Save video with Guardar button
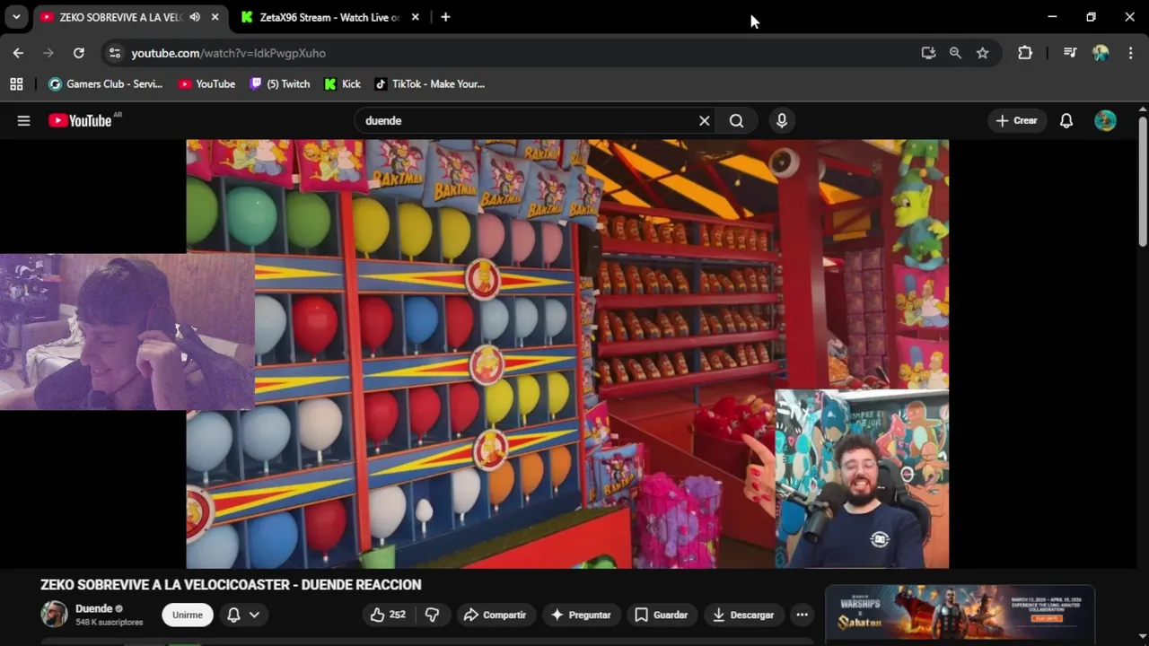This screenshot has height=646, width=1149. (662, 615)
